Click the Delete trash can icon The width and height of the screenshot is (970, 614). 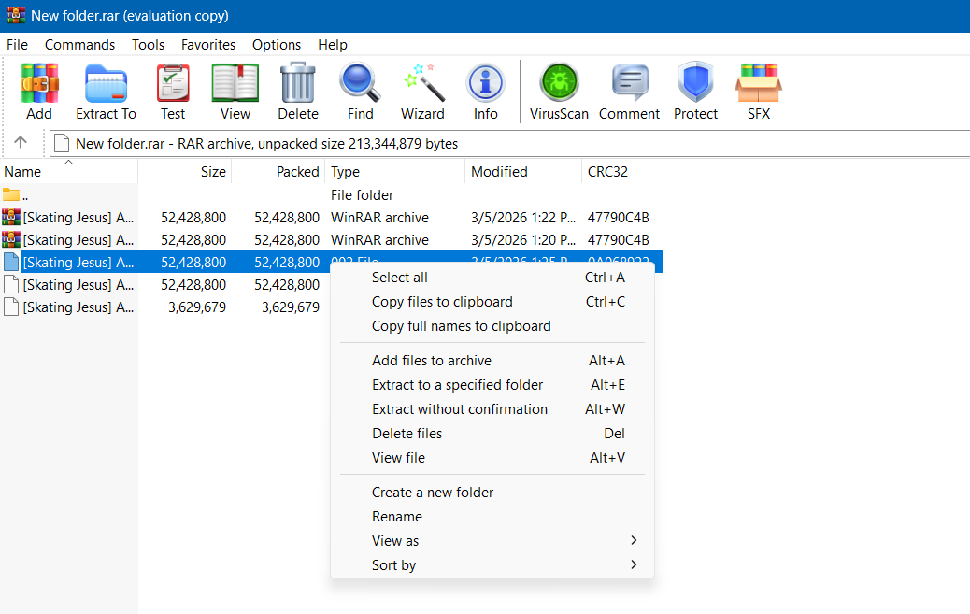(x=297, y=82)
